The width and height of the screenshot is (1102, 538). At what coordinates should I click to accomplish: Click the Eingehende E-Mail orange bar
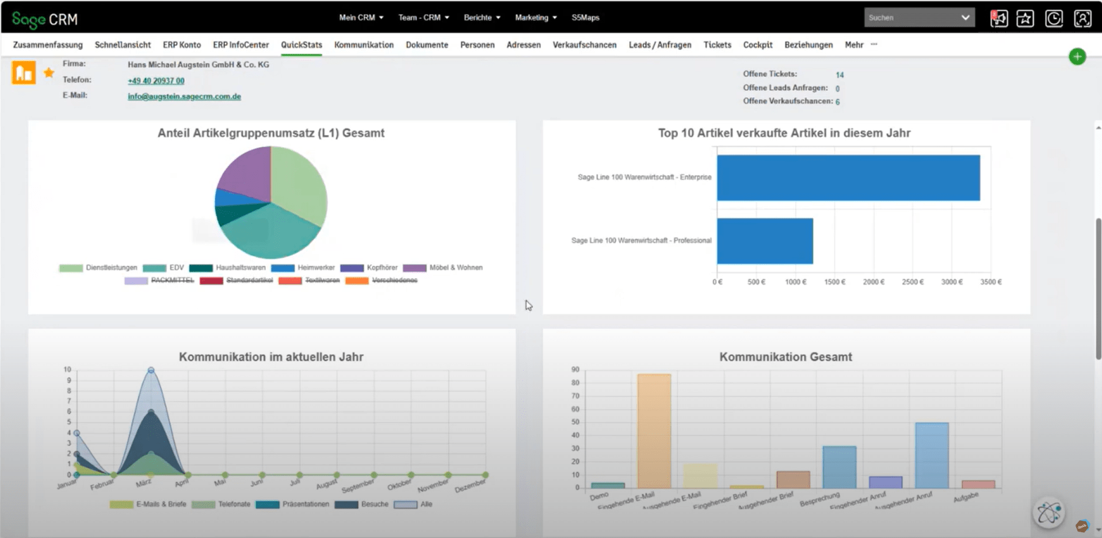pos(654,431)
